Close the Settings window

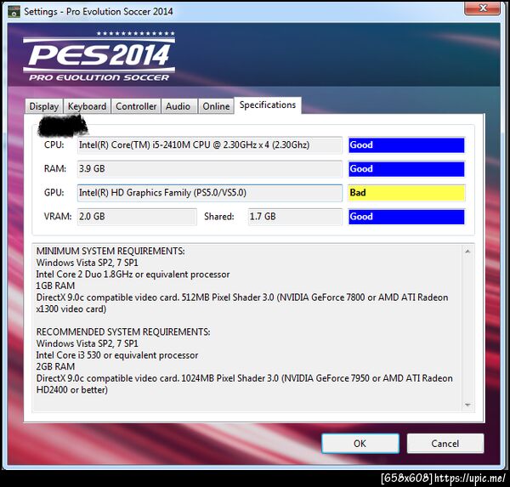(x=482, y=8)
